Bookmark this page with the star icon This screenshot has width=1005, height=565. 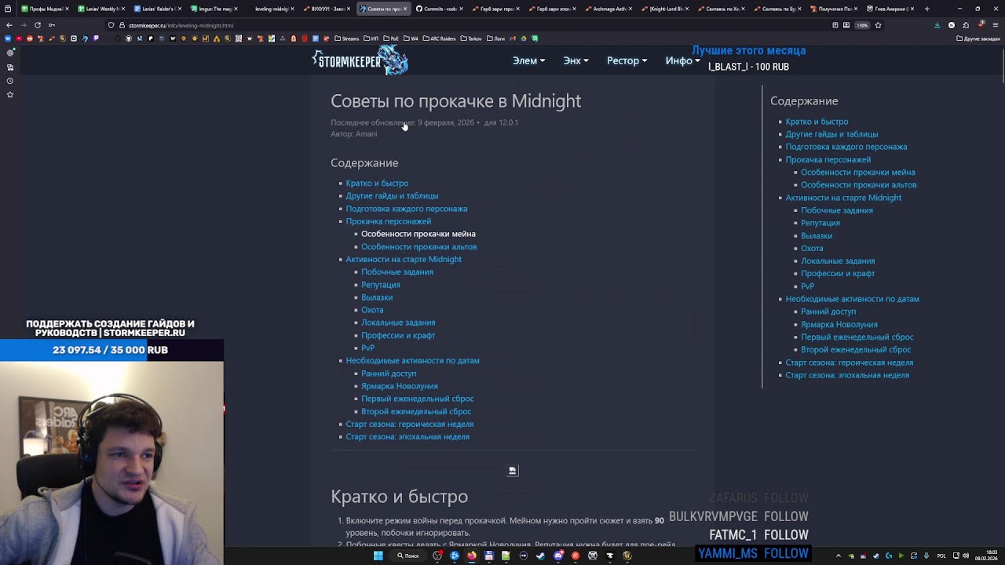pos(878,25)
